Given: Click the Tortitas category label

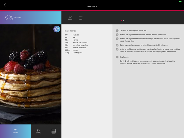Looking at the screenshot, I should tap(17, 18).
